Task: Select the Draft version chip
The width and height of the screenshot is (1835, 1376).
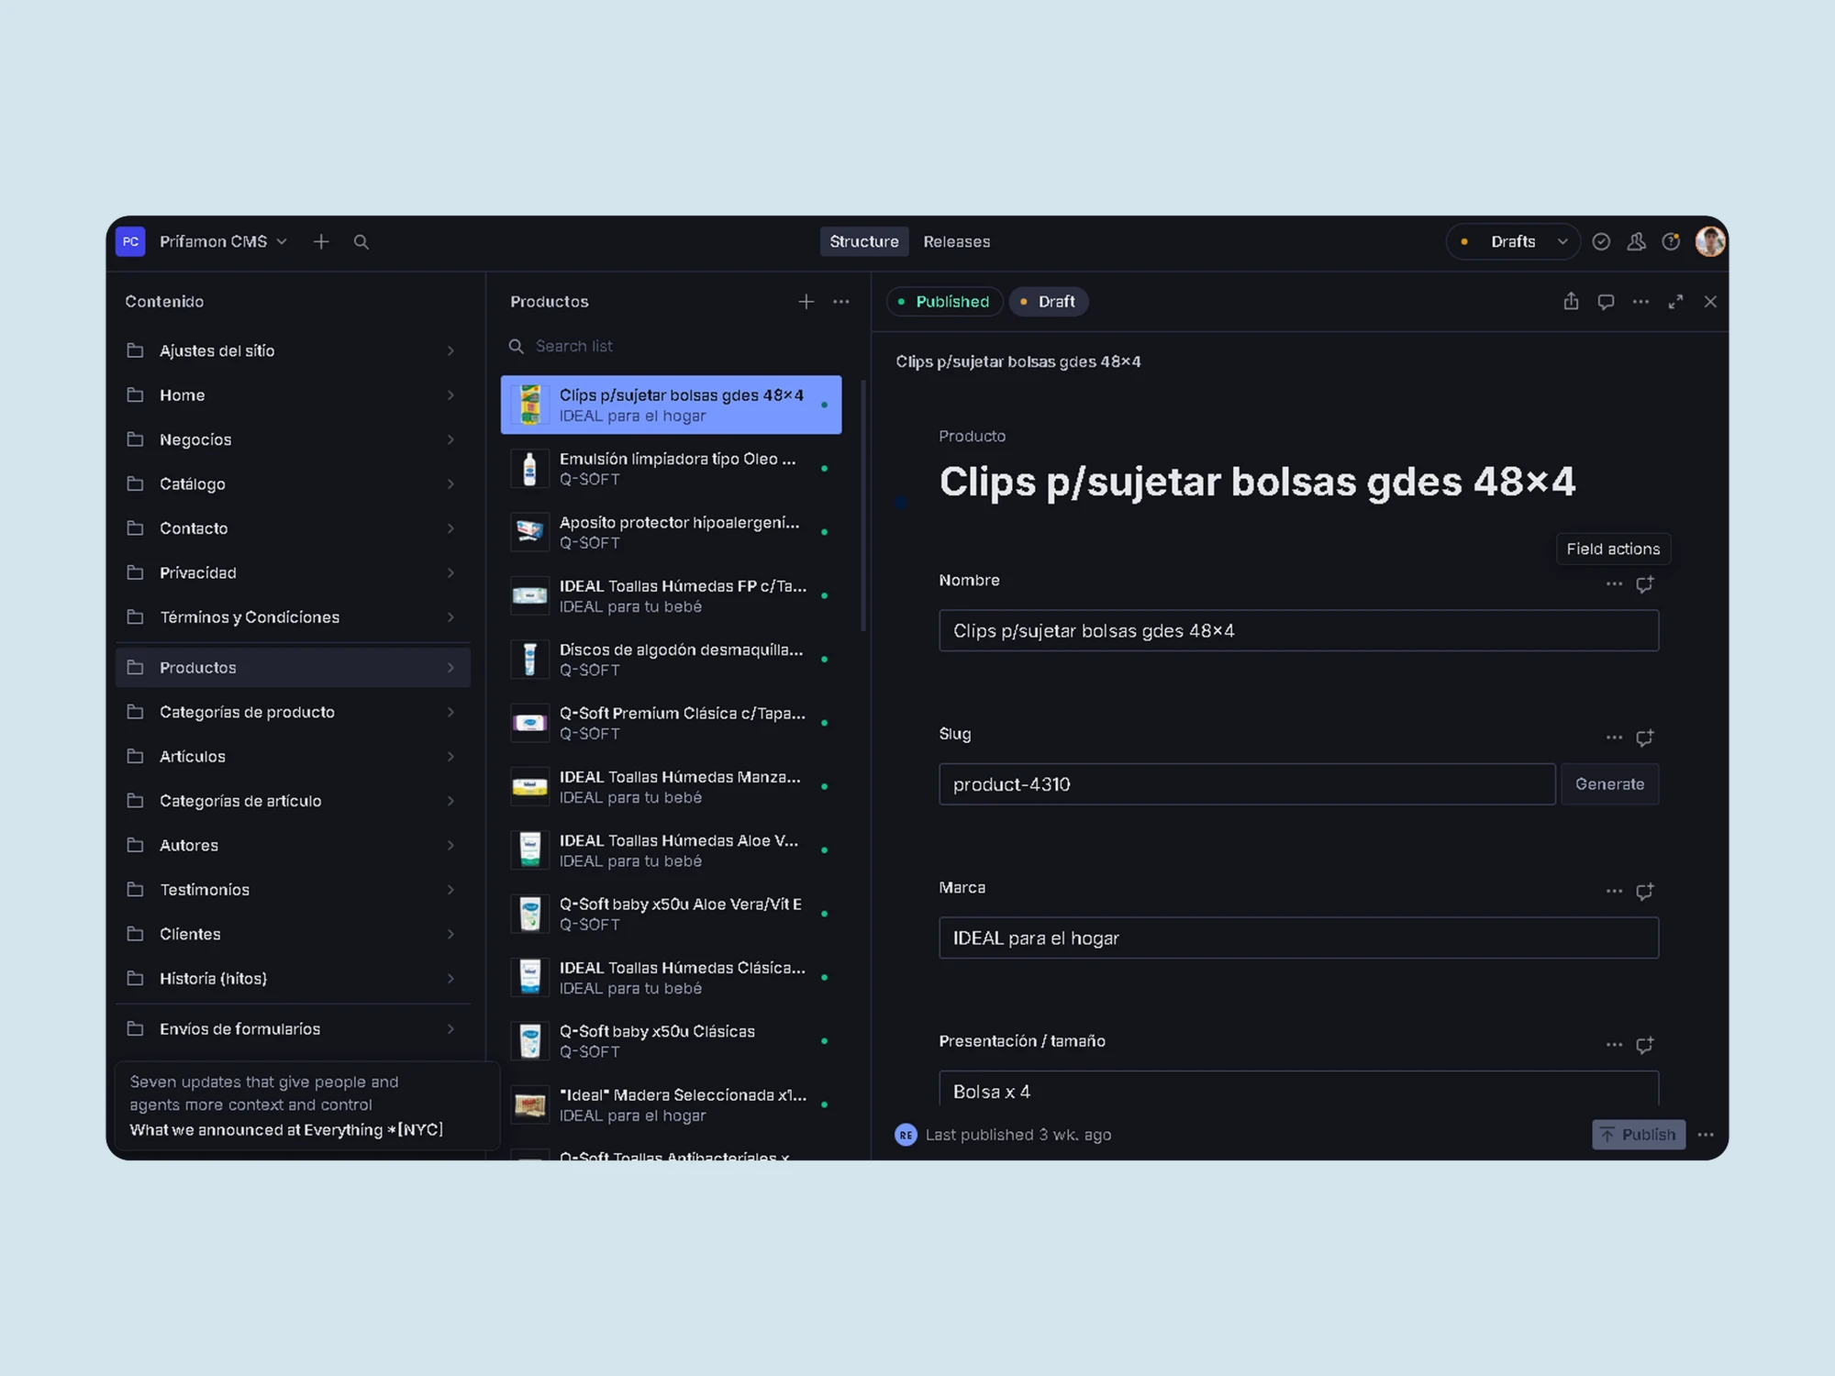Action: (x=1049, y=302)
